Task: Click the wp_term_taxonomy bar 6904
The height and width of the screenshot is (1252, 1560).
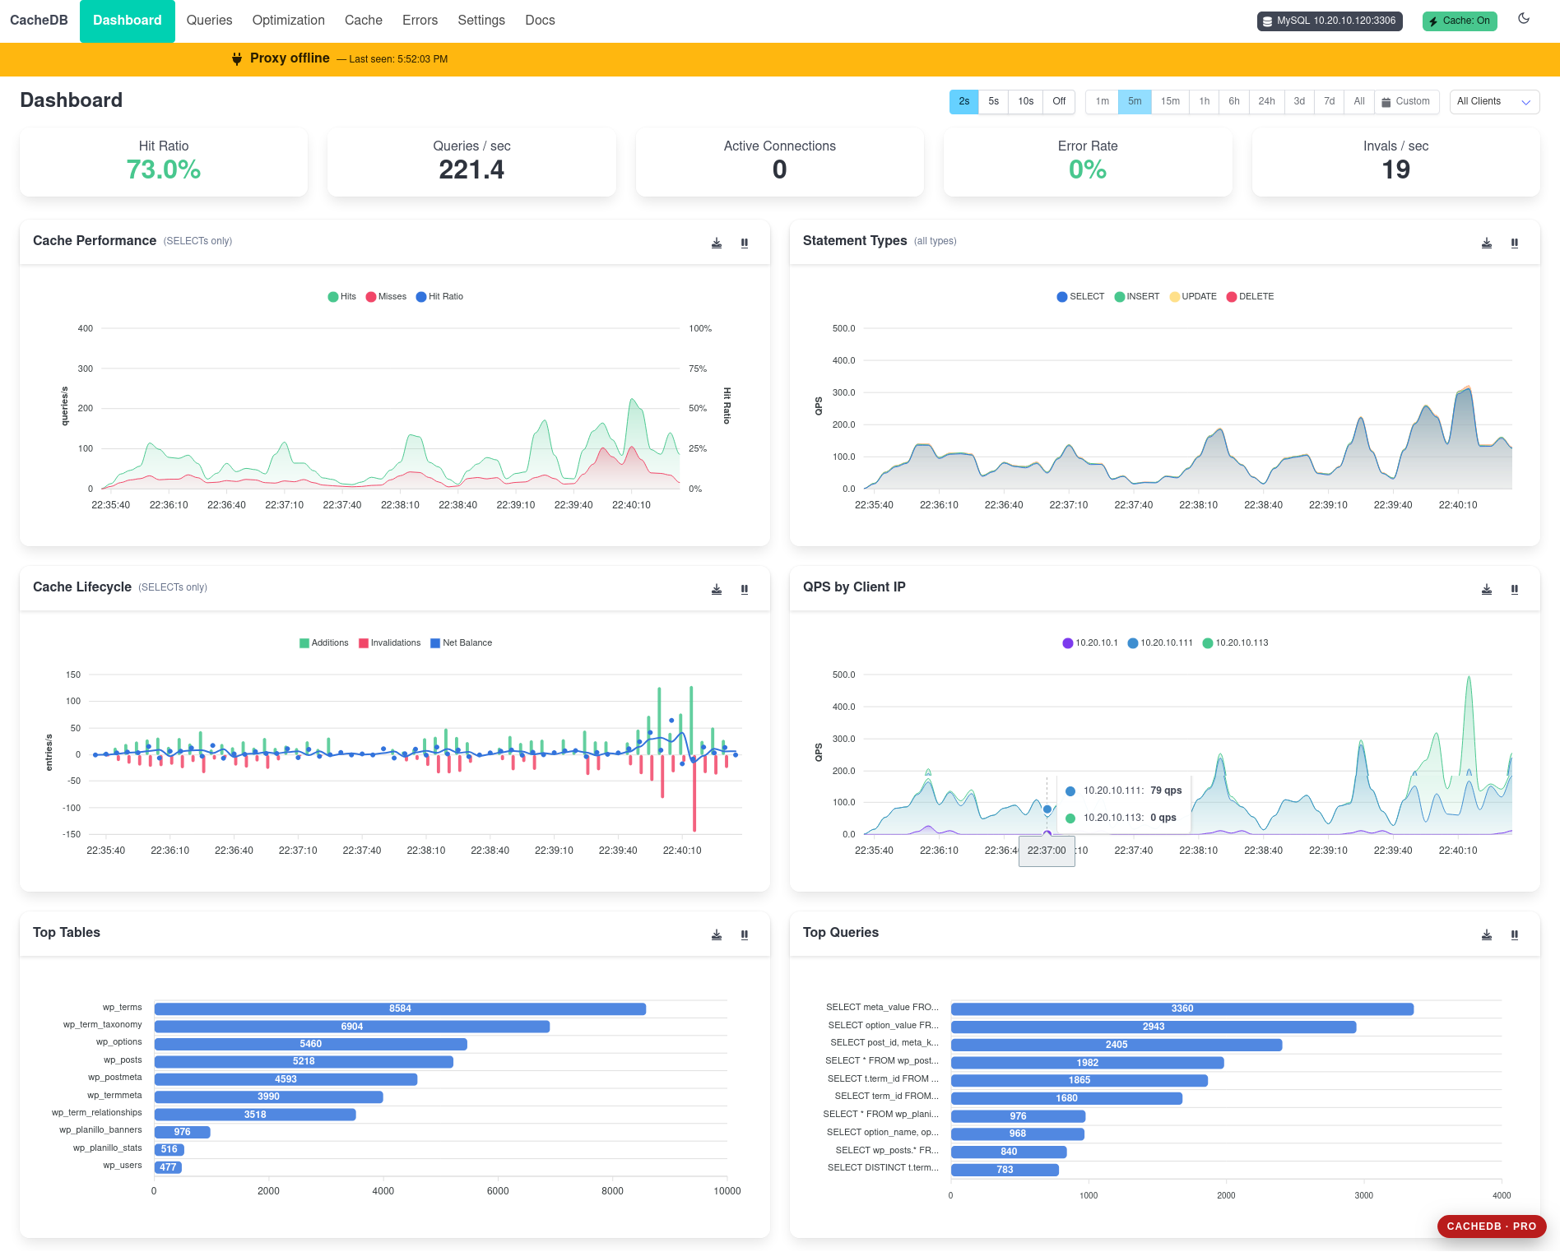Action: [352, 1027]
